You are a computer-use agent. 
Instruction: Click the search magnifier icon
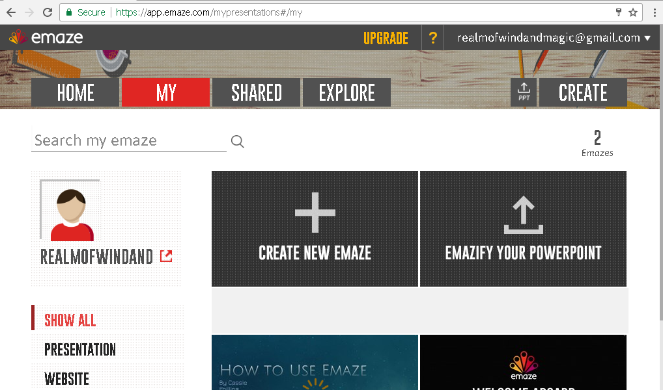point(236,141)
